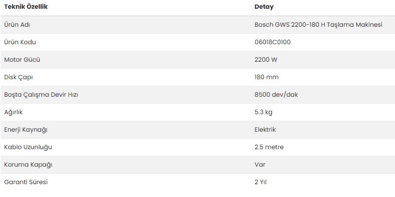395x197 pixels.
Task: Select the 2200 W value
Action: tap(266, 60)
